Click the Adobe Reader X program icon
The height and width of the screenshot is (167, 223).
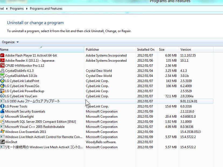(2, 61)
